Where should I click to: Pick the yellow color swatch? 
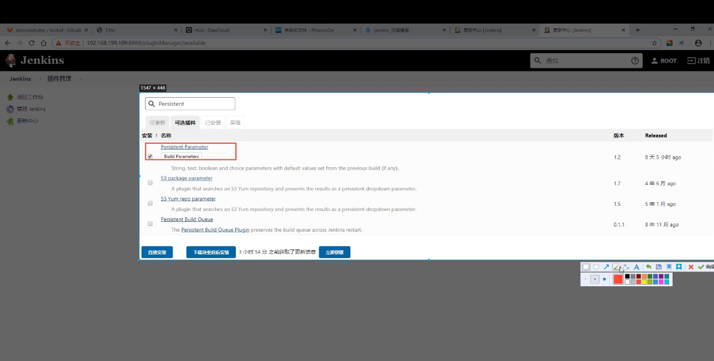(x=644, y=282)
